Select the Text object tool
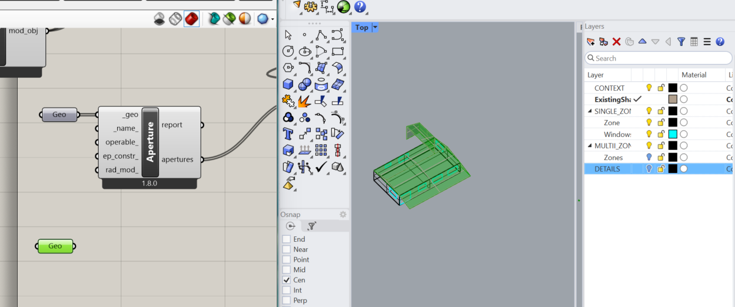 288,134
